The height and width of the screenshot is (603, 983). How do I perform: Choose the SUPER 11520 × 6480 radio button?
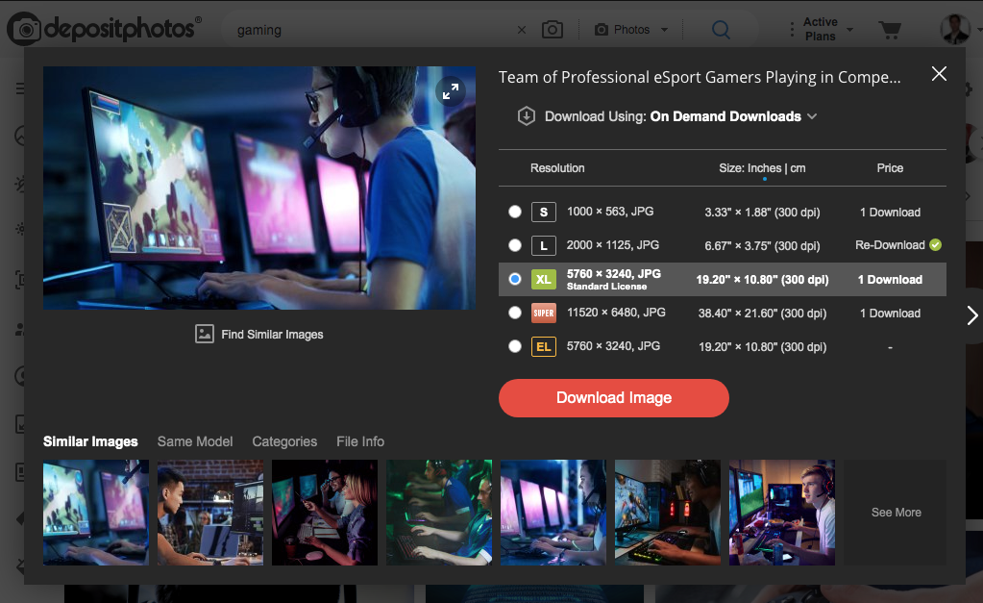(516, 314)
